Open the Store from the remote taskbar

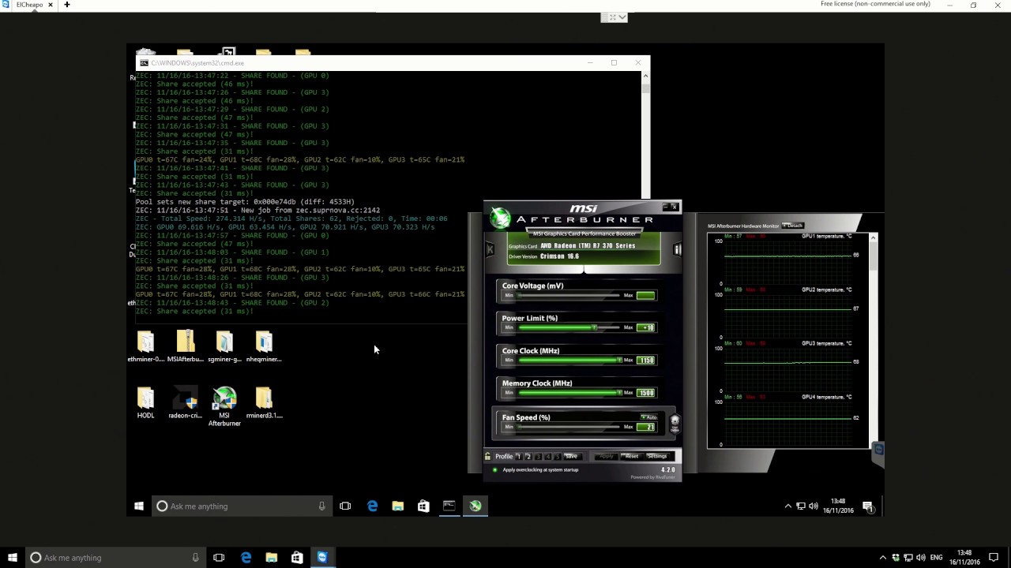tap(423, 506)
